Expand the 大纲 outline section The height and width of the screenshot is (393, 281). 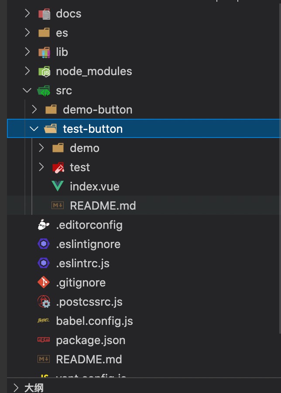tap(16, 387)
